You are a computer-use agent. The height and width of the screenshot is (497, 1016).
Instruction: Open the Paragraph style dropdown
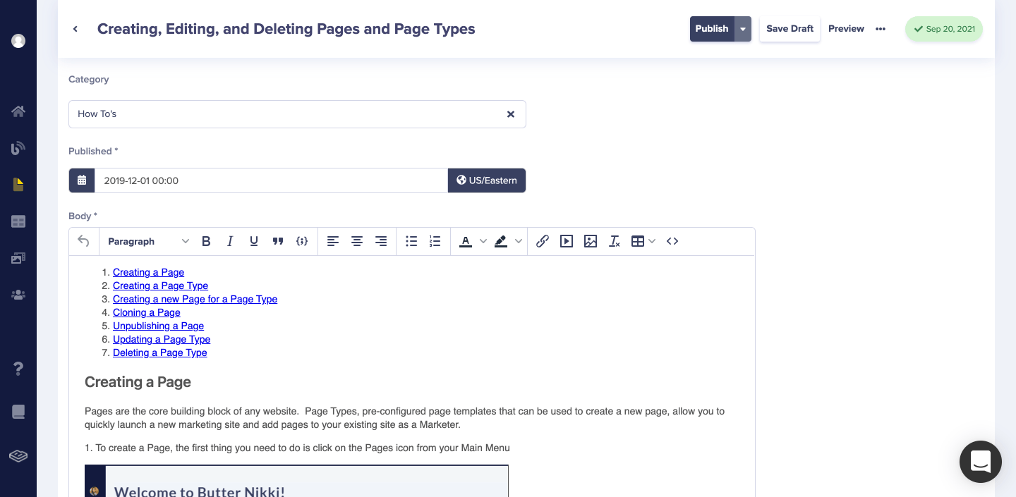(x=146, y=241)
